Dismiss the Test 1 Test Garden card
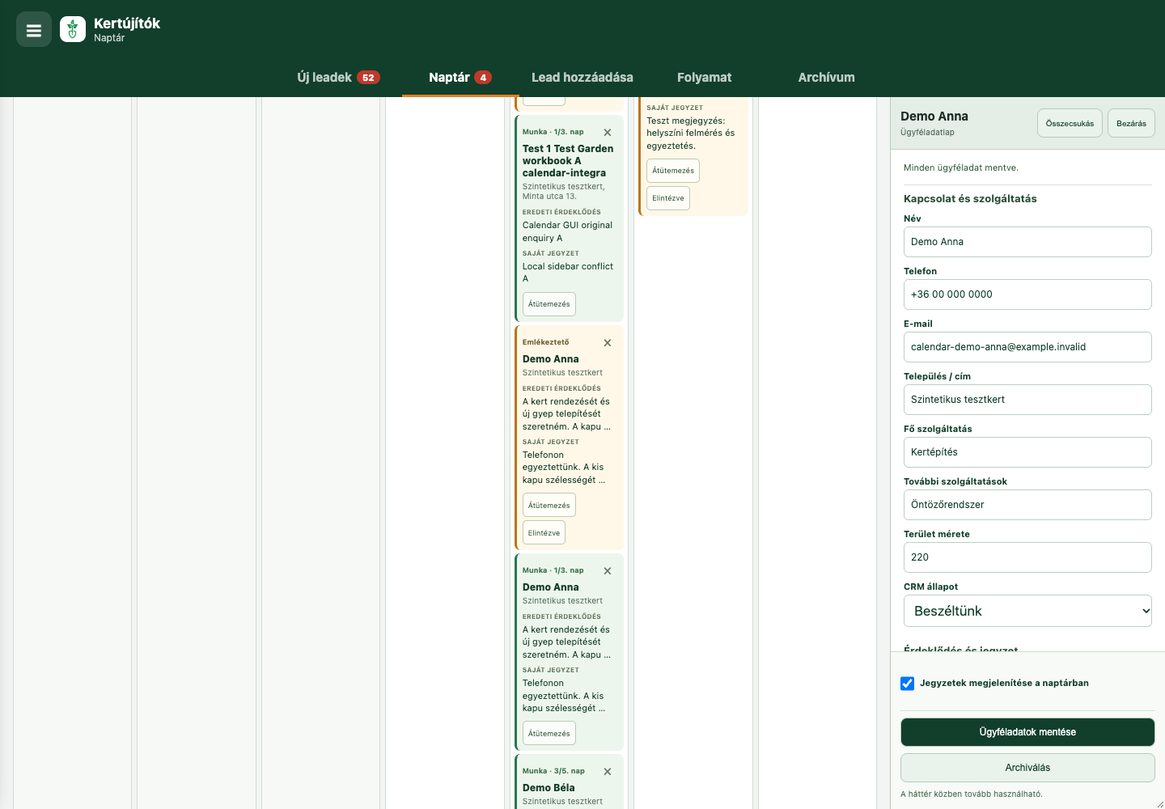This screenshot has height=809, width=1165. point(608,132)
